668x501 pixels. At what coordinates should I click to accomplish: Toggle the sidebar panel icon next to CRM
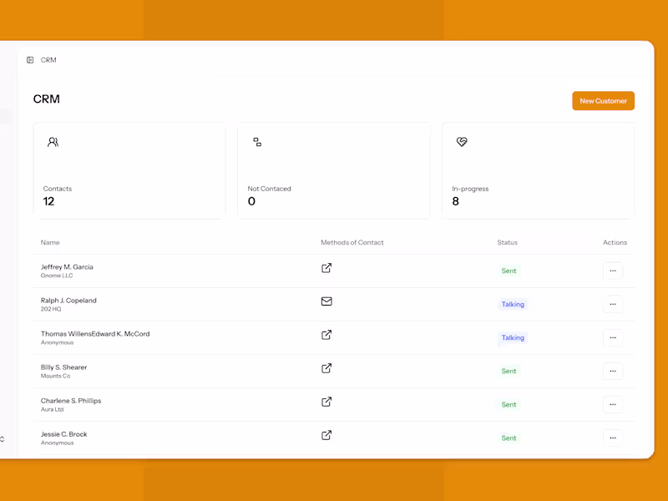click(x=30, y=60)
